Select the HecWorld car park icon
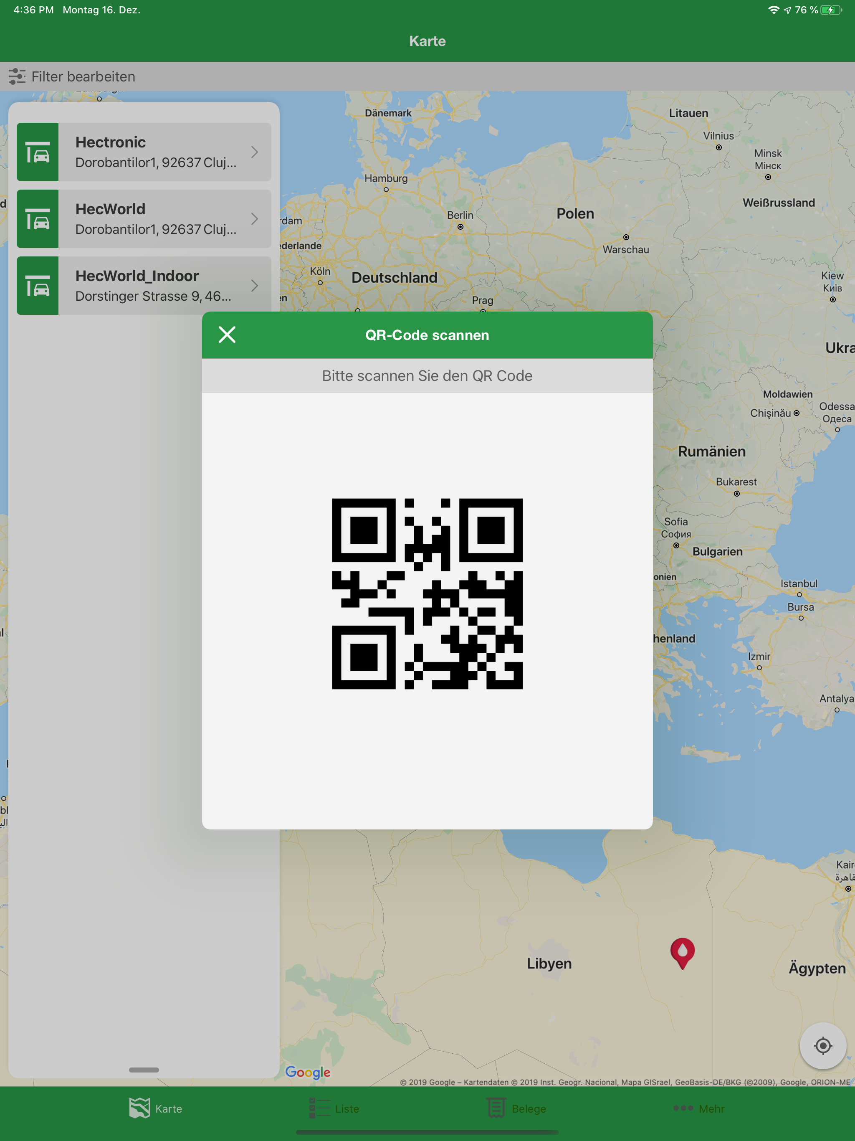Viewport: 855px width, 1141px height. [x=38, y=219]
